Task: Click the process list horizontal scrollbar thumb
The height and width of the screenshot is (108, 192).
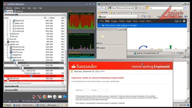Action: 19,83
